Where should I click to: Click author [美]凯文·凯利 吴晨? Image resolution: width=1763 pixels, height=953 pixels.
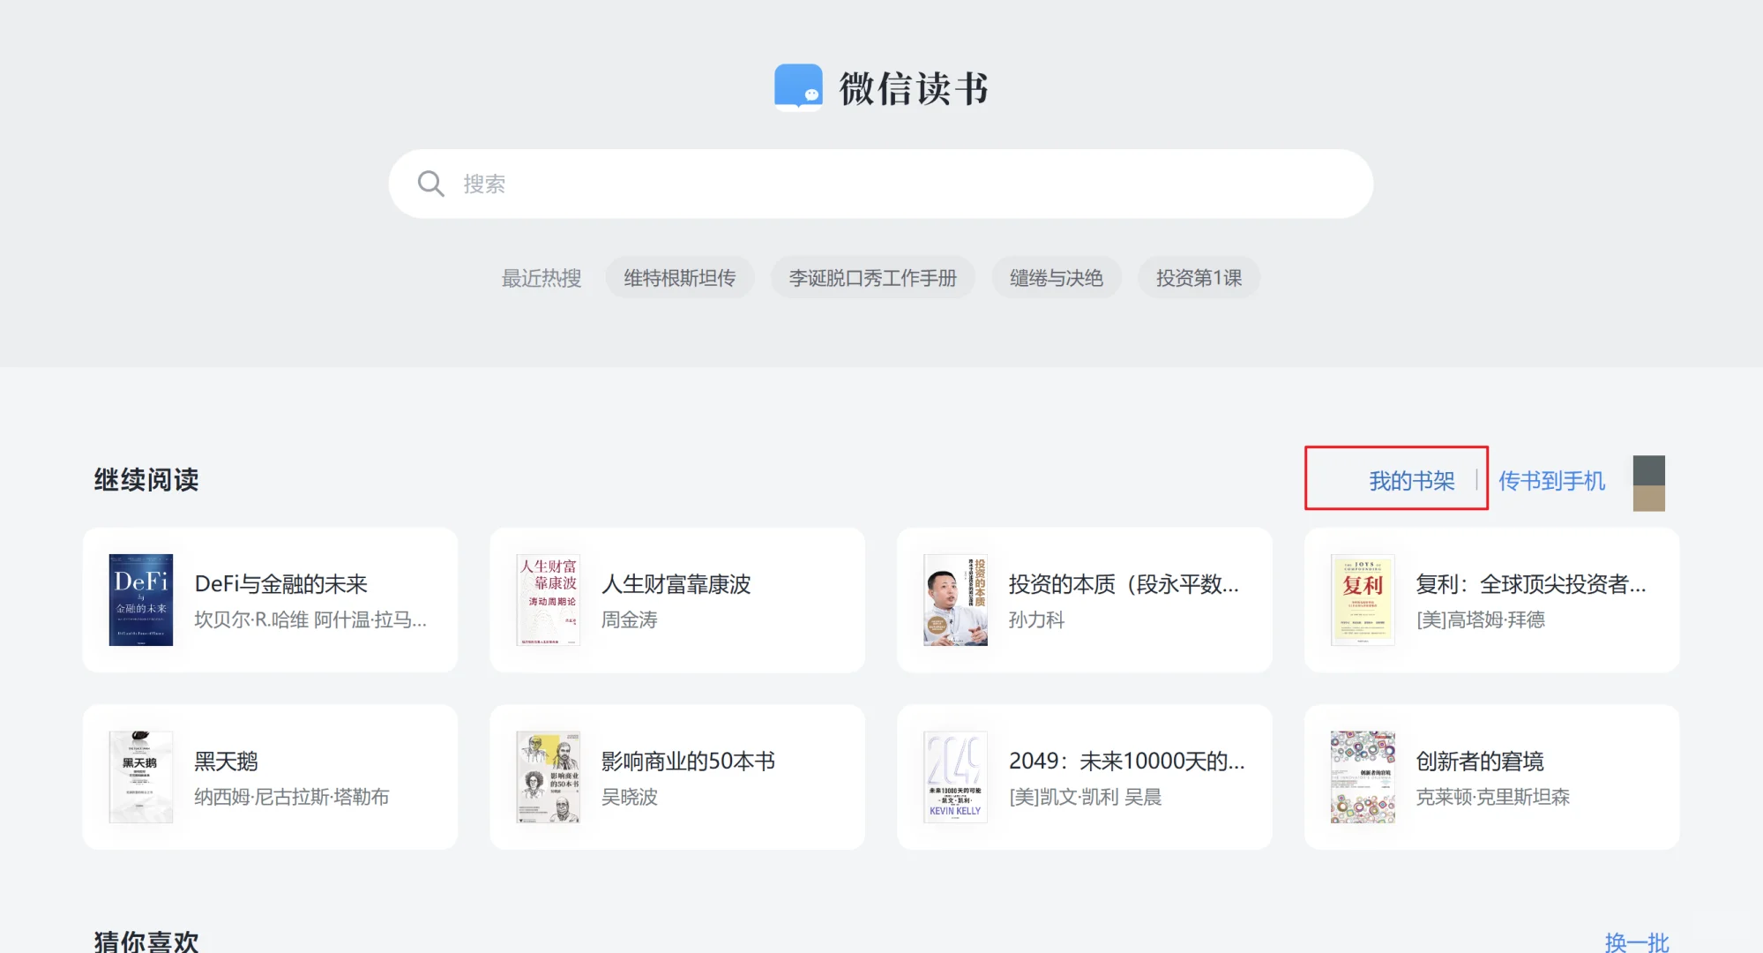coord(1085,798)
